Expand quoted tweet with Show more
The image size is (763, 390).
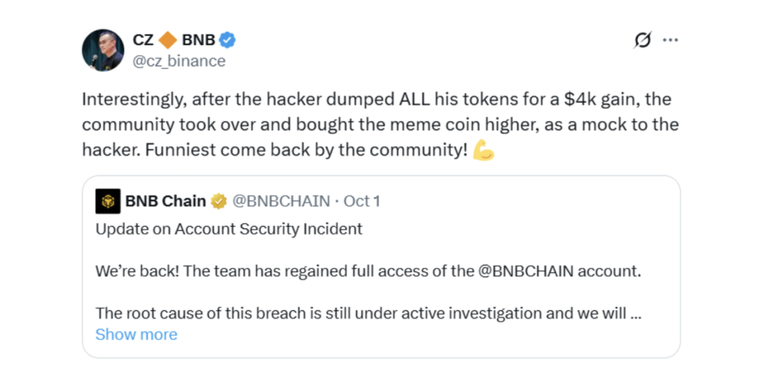pos(136,335)
